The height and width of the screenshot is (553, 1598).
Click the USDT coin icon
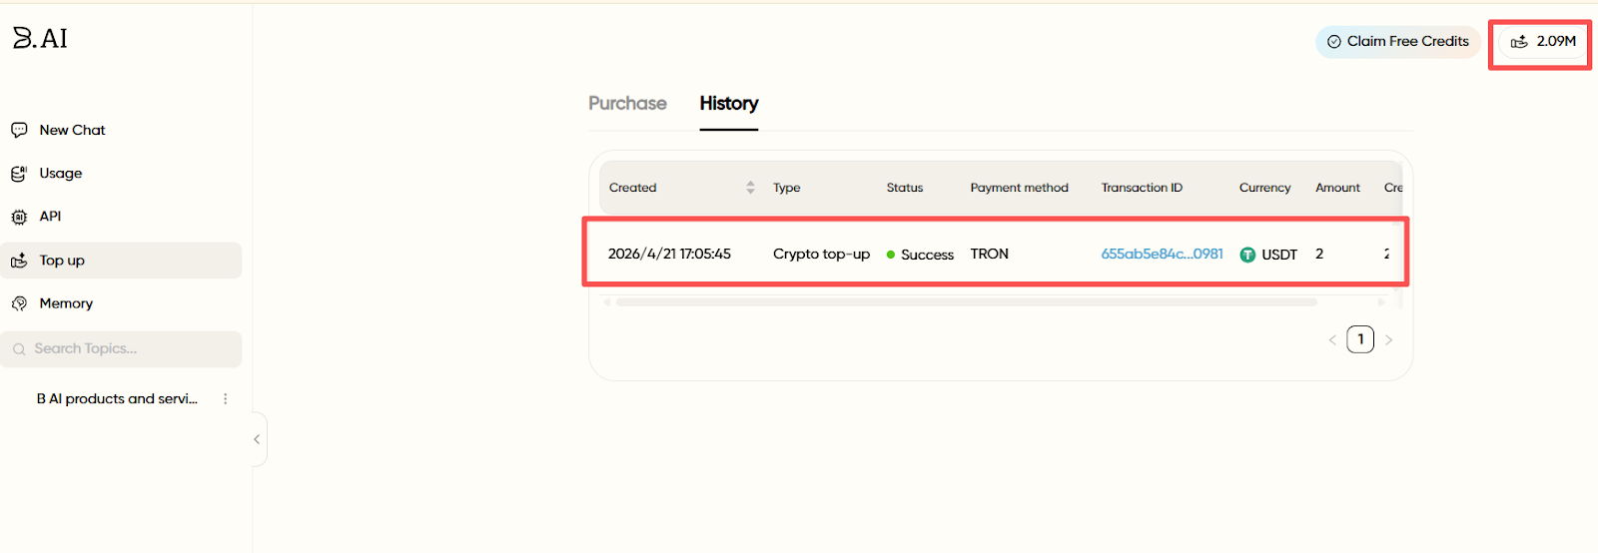[1247, 255]
